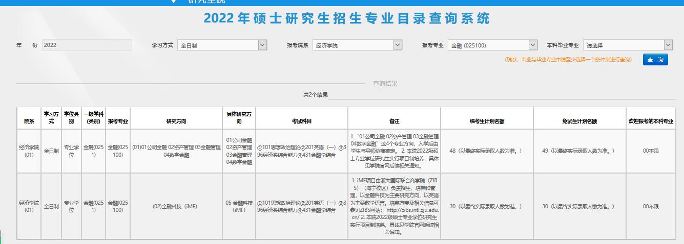
Task: Select the first row's 48 quota cell
Action: click(x=487, y=151)
